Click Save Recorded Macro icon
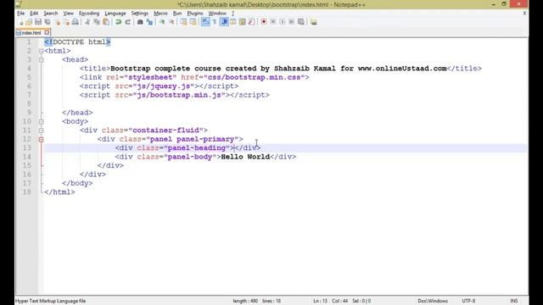 pyautogui.click(x=301, y=22)
